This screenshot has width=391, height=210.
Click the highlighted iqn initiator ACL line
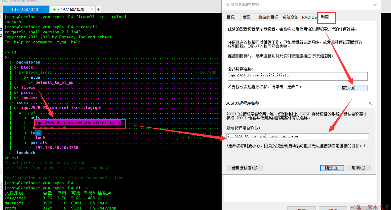click(x=78, y=123)
